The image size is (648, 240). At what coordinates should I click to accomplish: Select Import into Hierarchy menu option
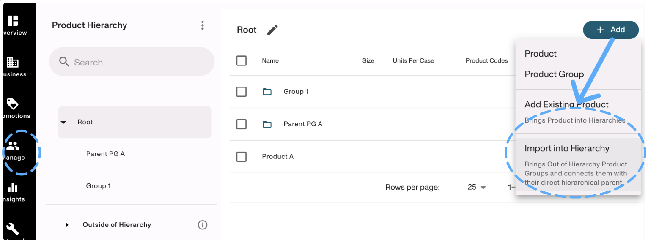[567, 149]
